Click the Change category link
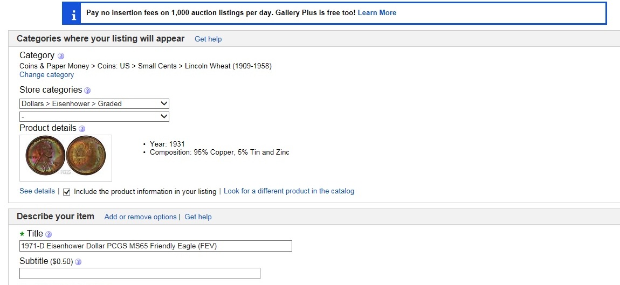Image resolution: width=620 pixels, height=285 pixels. (x=46, y=75)
